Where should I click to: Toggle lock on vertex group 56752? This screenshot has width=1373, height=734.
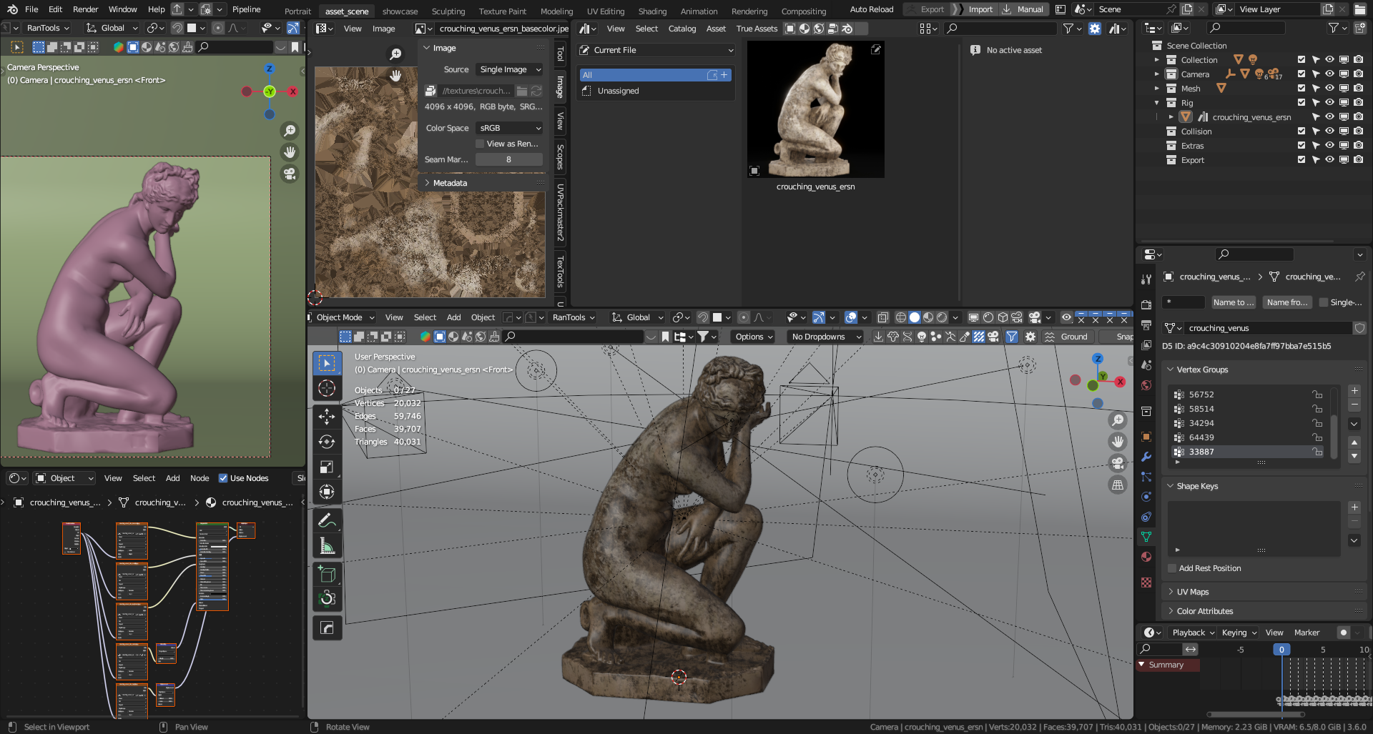[x=1317, y=395]
